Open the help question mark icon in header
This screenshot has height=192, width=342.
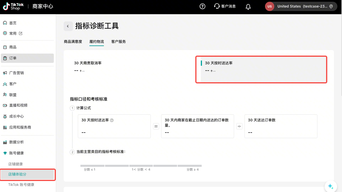(x=203, y=6)
